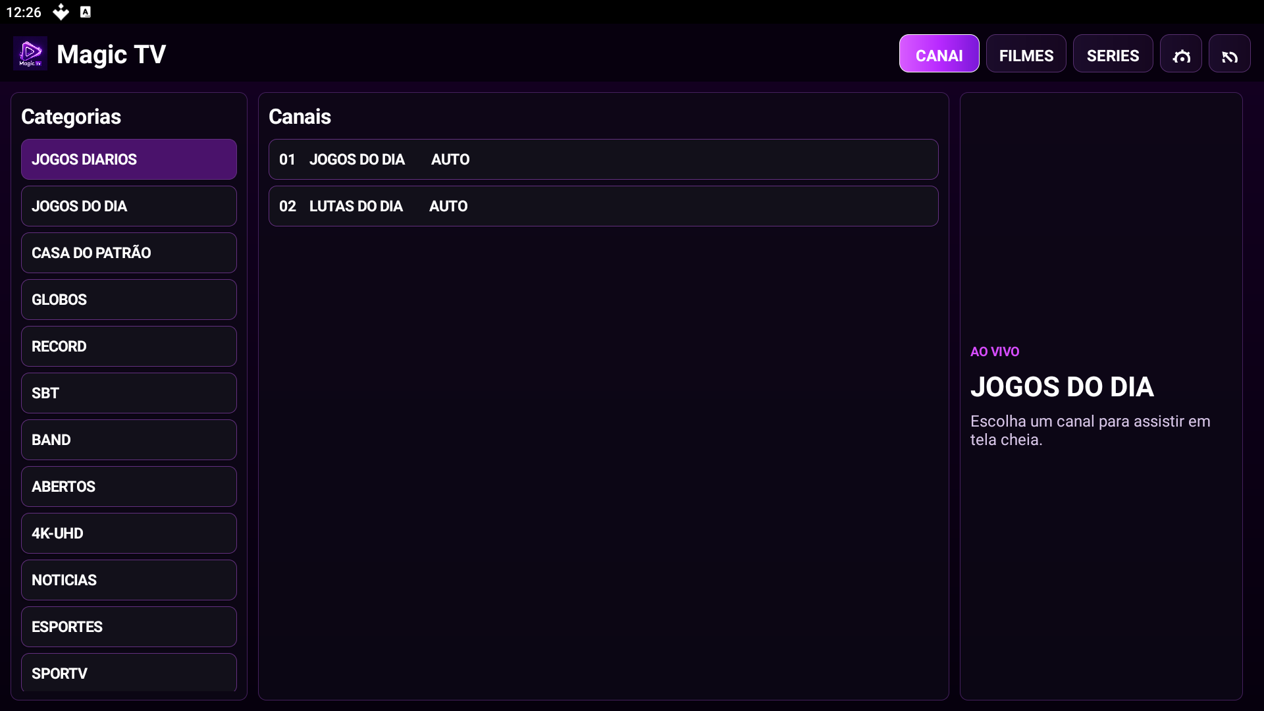The width and height of the screenshot is (1264, 711).
Task: Select the JOGOS DIARIOS category
Action: click(129, 159)
